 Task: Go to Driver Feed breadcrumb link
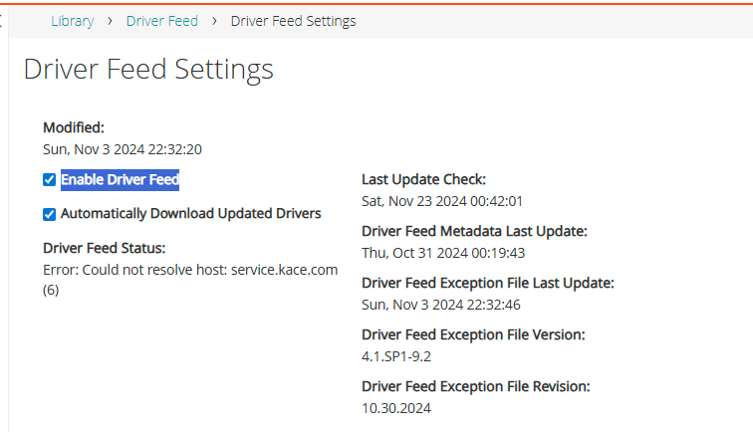161,21
